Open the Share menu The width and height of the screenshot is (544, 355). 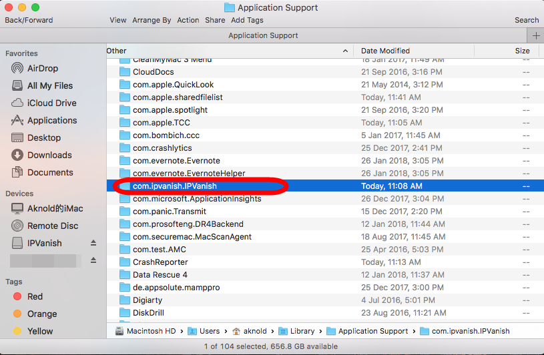[215, 20]
